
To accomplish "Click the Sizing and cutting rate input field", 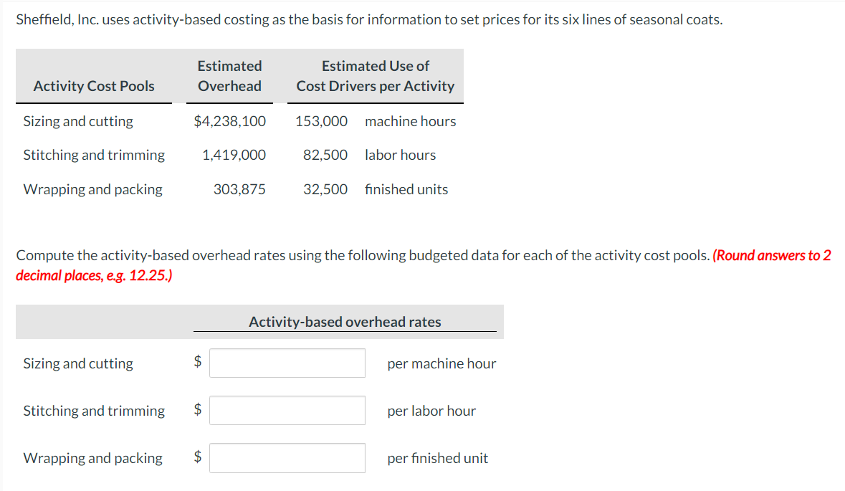I will (287, 363).
